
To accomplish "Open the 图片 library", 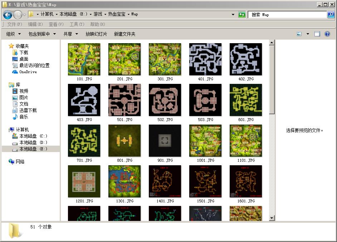I will click(x=24, y=97).
